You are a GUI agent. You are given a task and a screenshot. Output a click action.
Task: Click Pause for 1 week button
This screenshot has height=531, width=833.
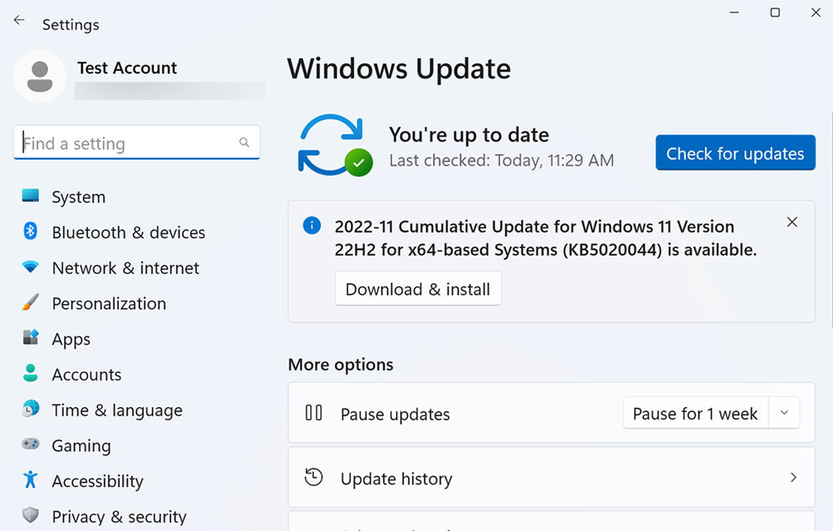tap(695, 413)
